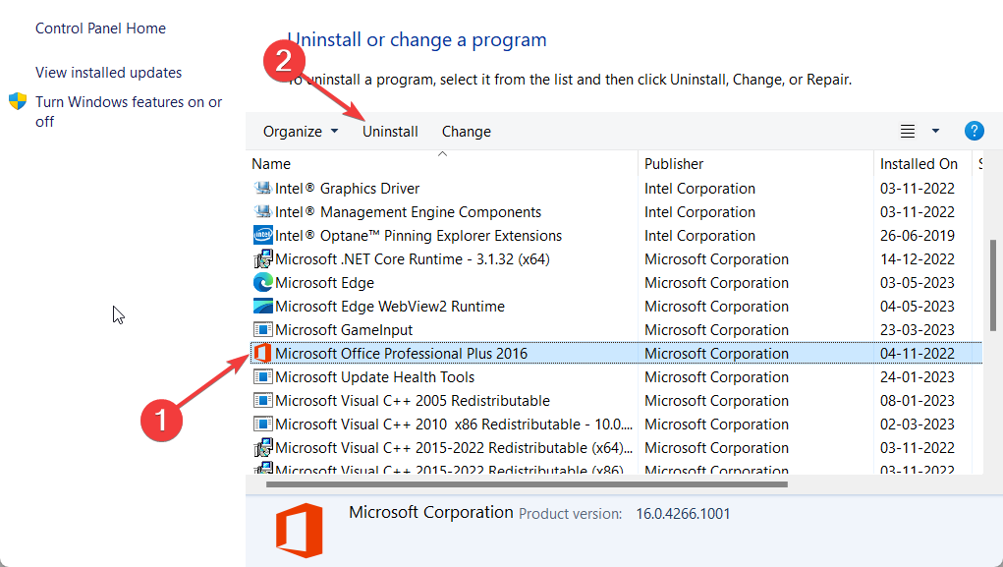Click the Visual C++ 2015-2022 (x64) icon

click(263, 448)
